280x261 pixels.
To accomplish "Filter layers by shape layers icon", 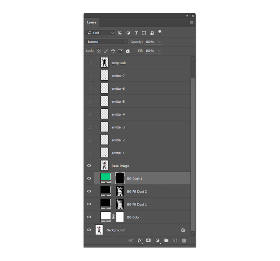I will point(144,33).
